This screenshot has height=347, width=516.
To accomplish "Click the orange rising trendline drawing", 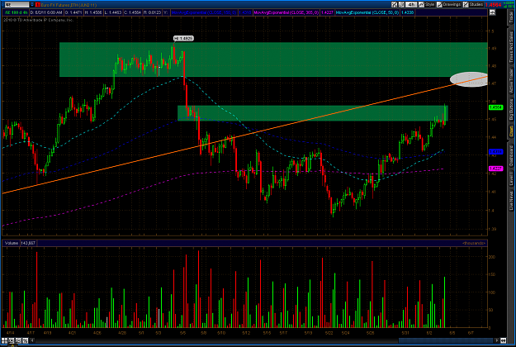I will [x=245, y=135].
